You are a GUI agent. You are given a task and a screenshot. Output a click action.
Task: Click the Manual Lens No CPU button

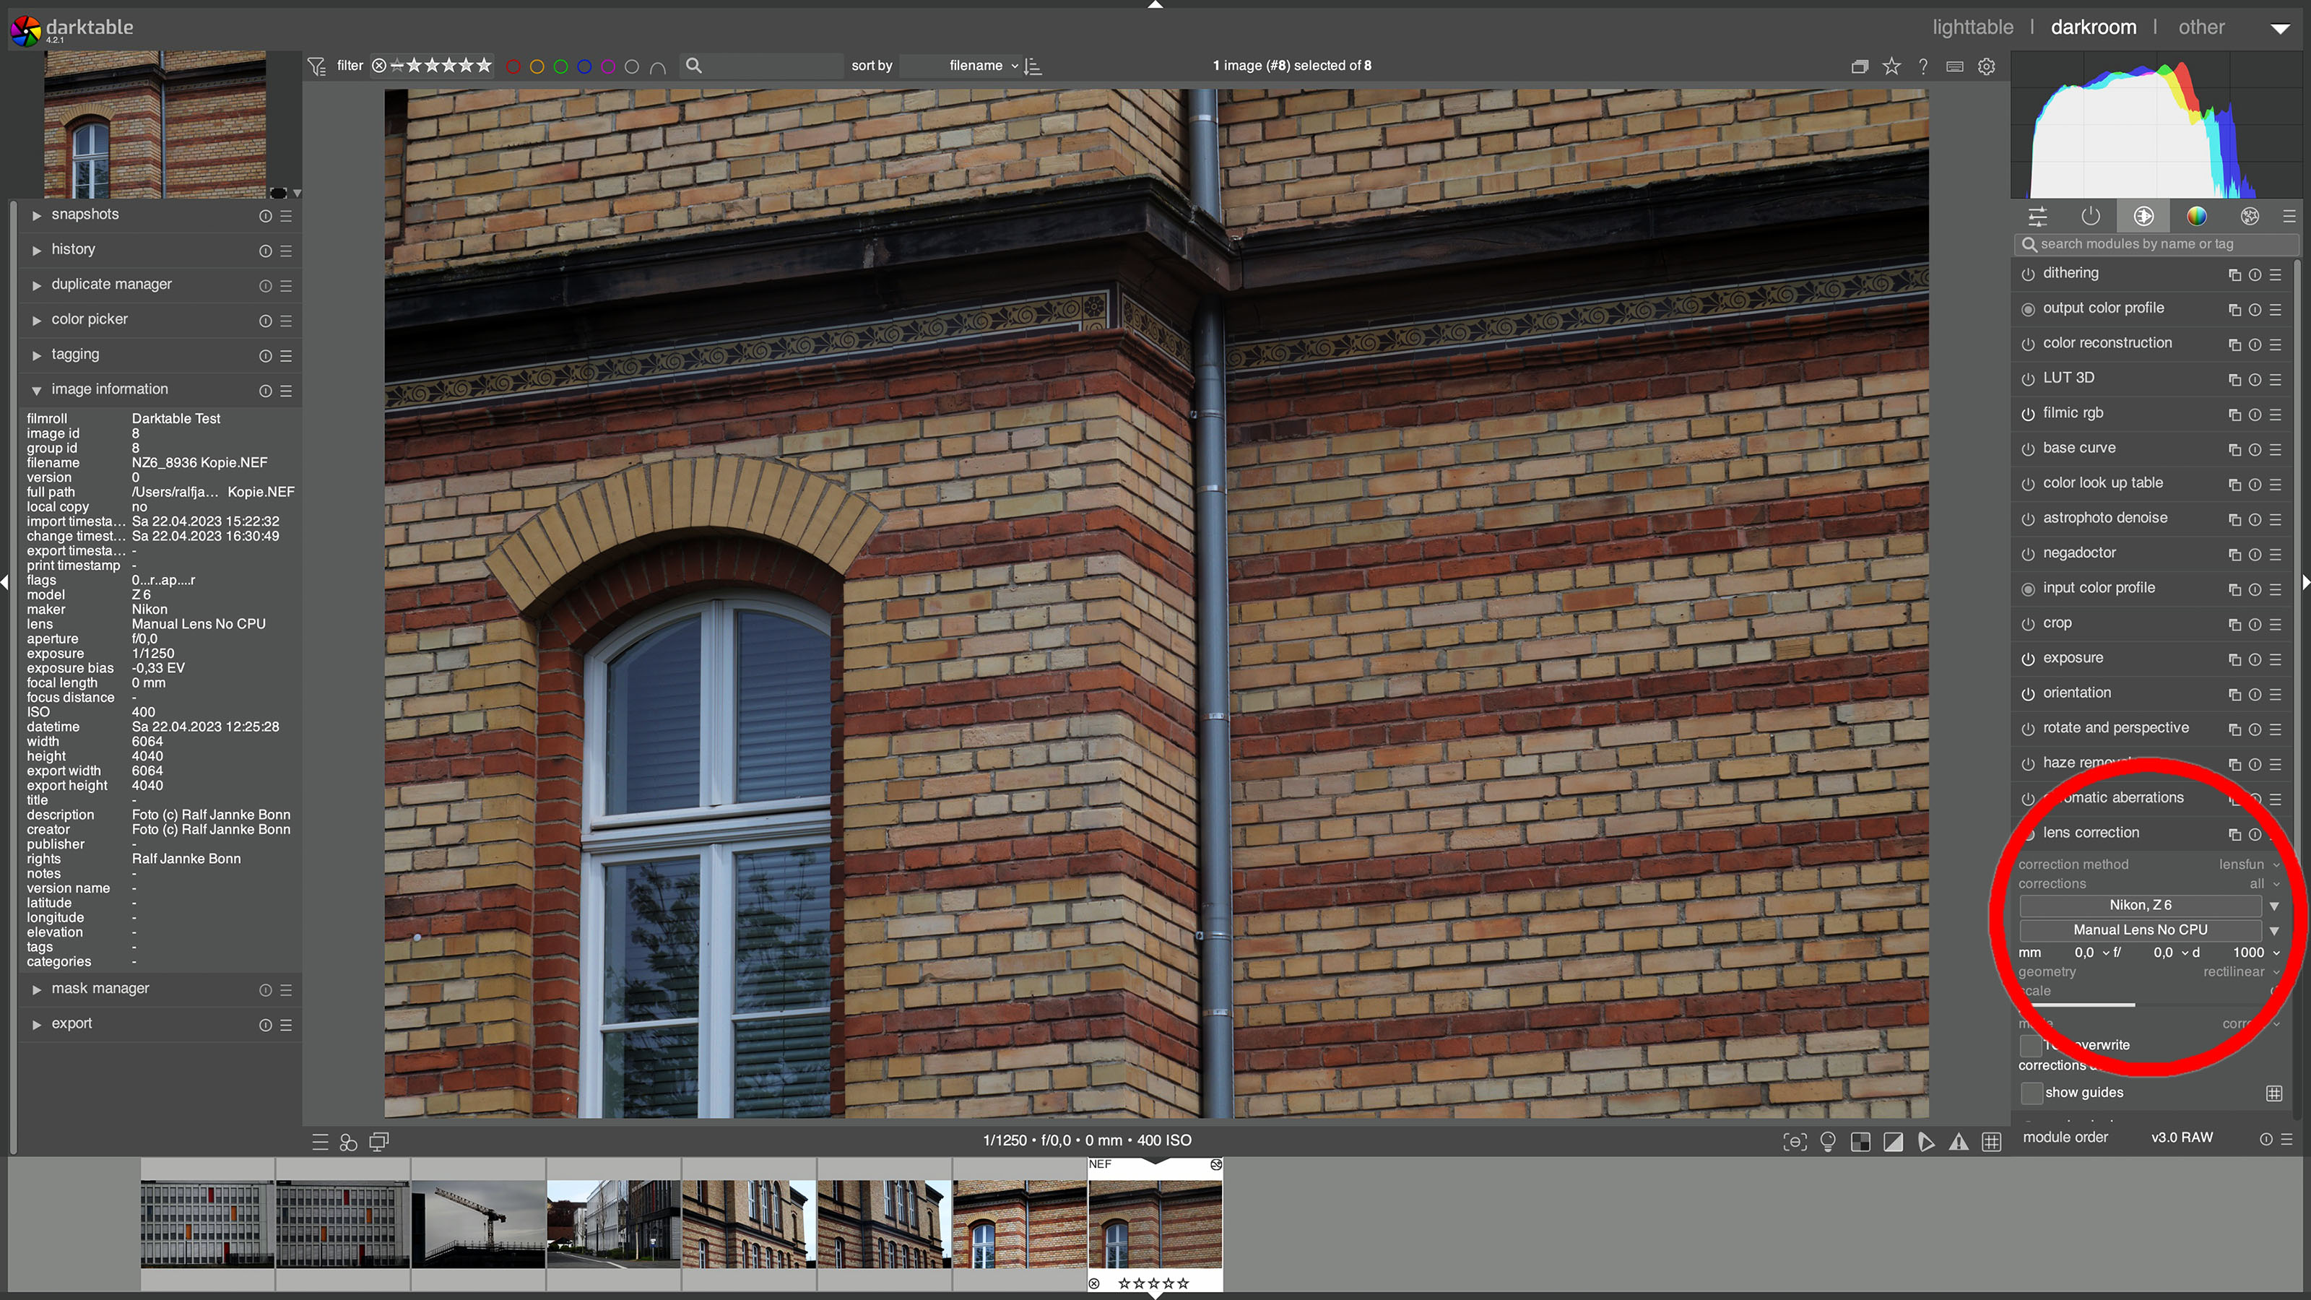(2140, 930)
